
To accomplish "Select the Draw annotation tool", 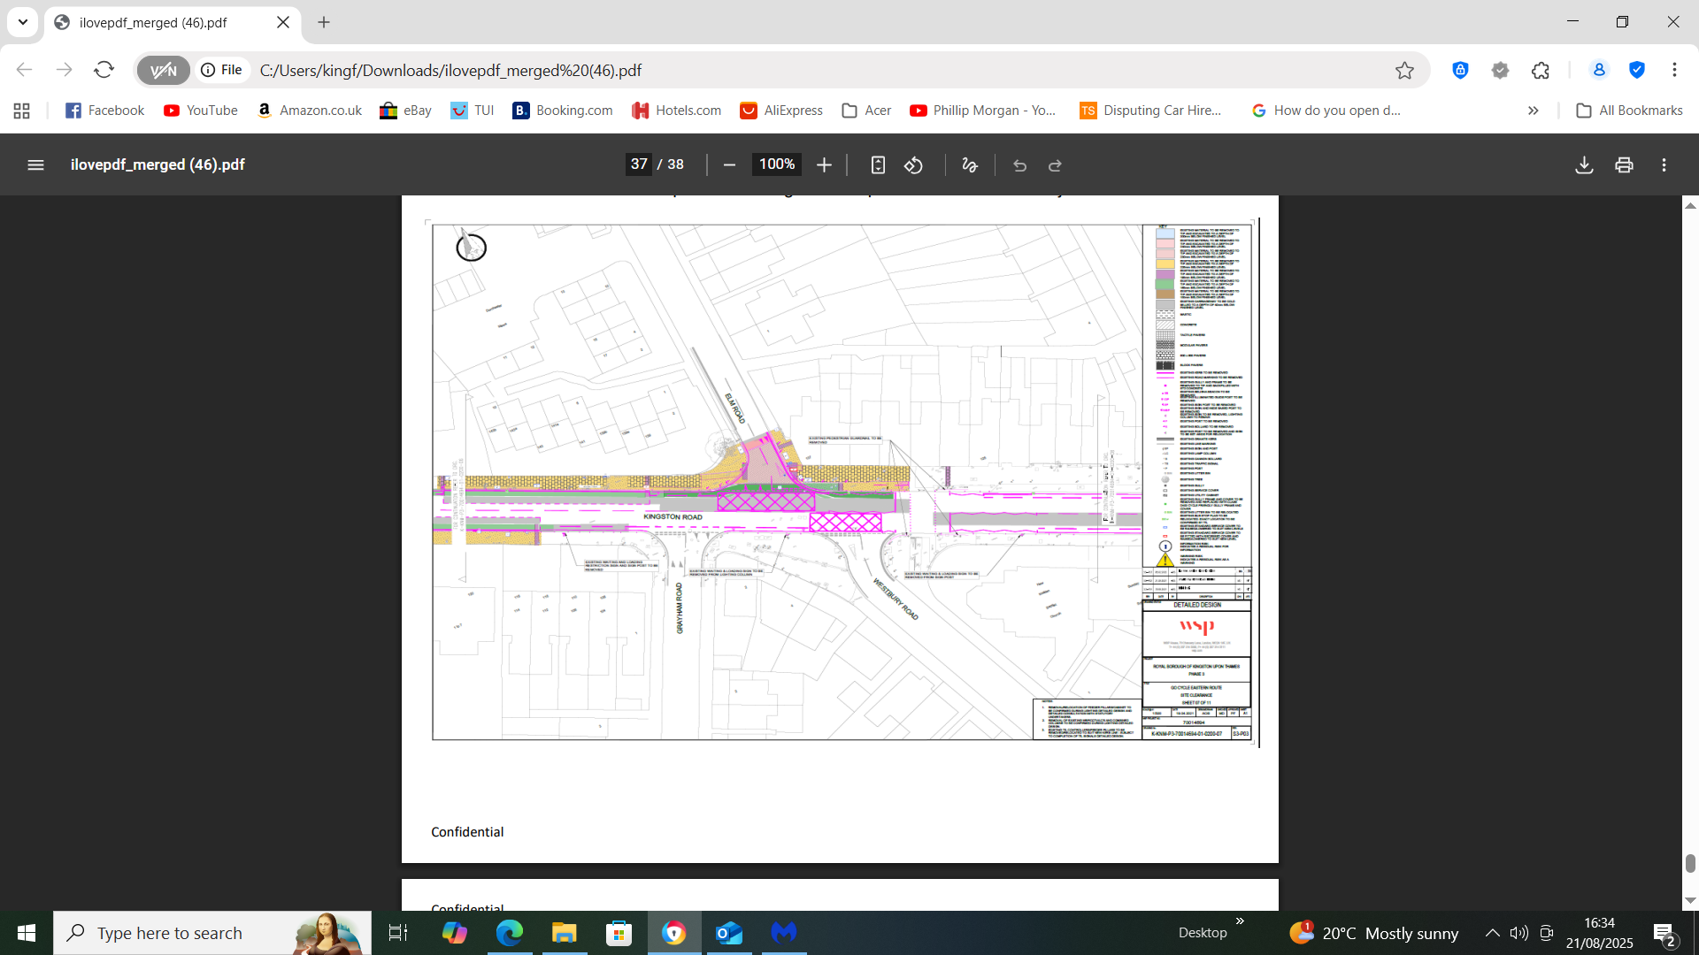I will pos(970,165).
